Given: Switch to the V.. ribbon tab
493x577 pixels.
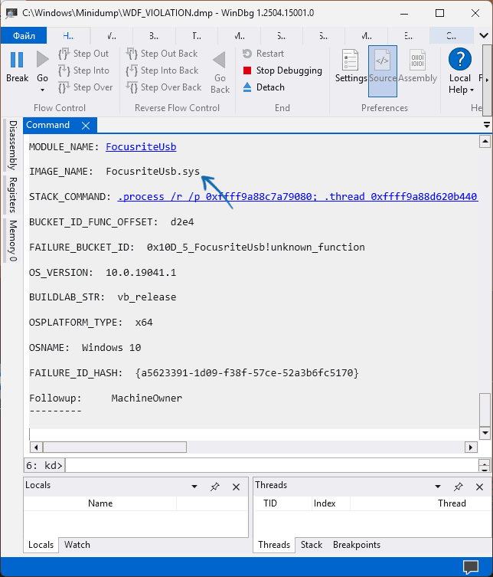Looking at the screenshot, I should click(x=112, y=36).
